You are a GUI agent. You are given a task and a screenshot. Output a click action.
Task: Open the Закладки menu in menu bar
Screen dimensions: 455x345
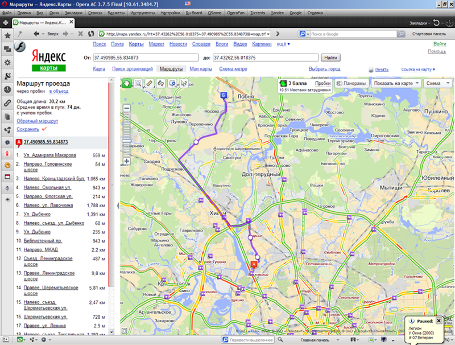click(73, 13)
